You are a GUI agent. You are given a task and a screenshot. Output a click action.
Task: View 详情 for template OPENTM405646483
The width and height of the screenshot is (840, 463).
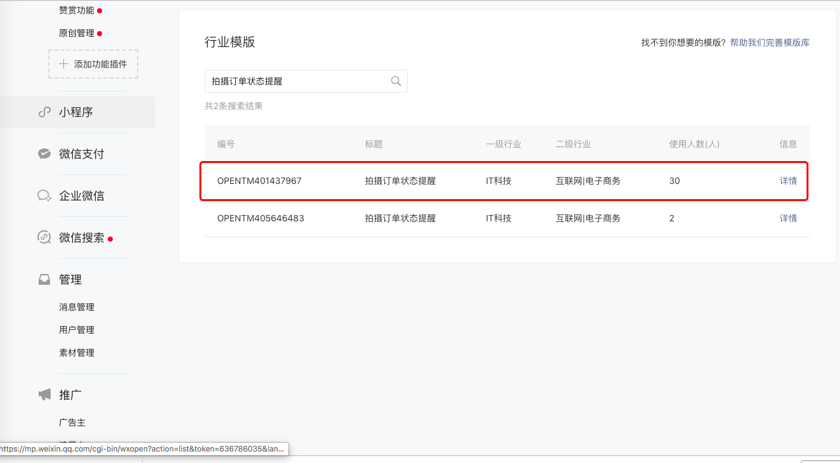[x=788, y=218]
